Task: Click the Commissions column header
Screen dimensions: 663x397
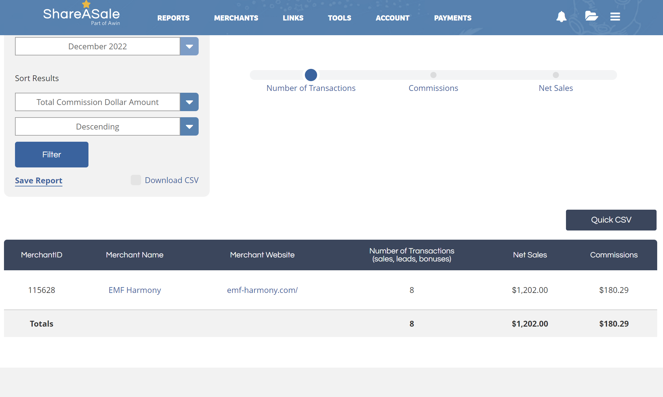Action: (614, 255)
